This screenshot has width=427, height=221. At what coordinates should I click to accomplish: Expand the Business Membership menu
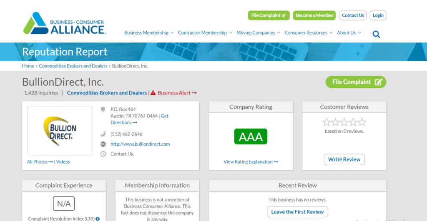coord(149,32)
